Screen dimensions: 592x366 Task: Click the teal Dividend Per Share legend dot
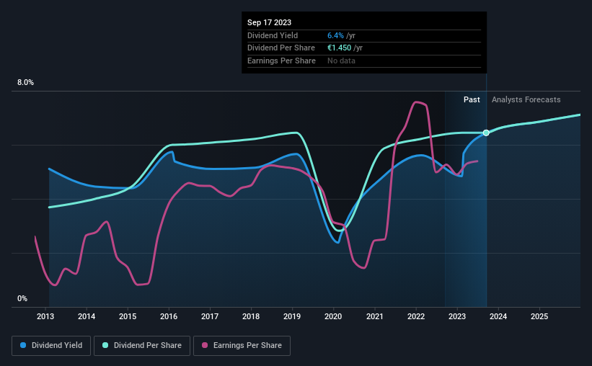pos(105,345)
